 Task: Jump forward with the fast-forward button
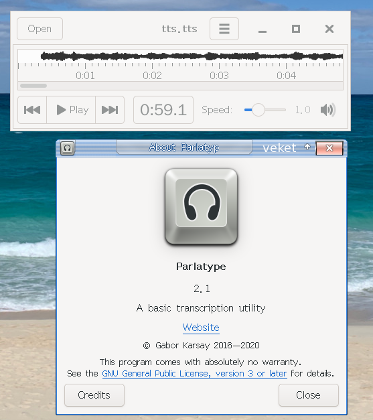pyautogui.click(x=110, y=110)
